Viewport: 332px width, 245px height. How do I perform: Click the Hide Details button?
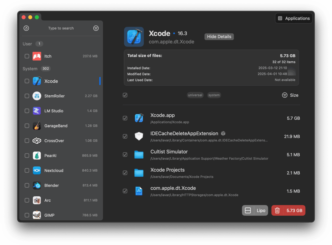tap(219, 36)
